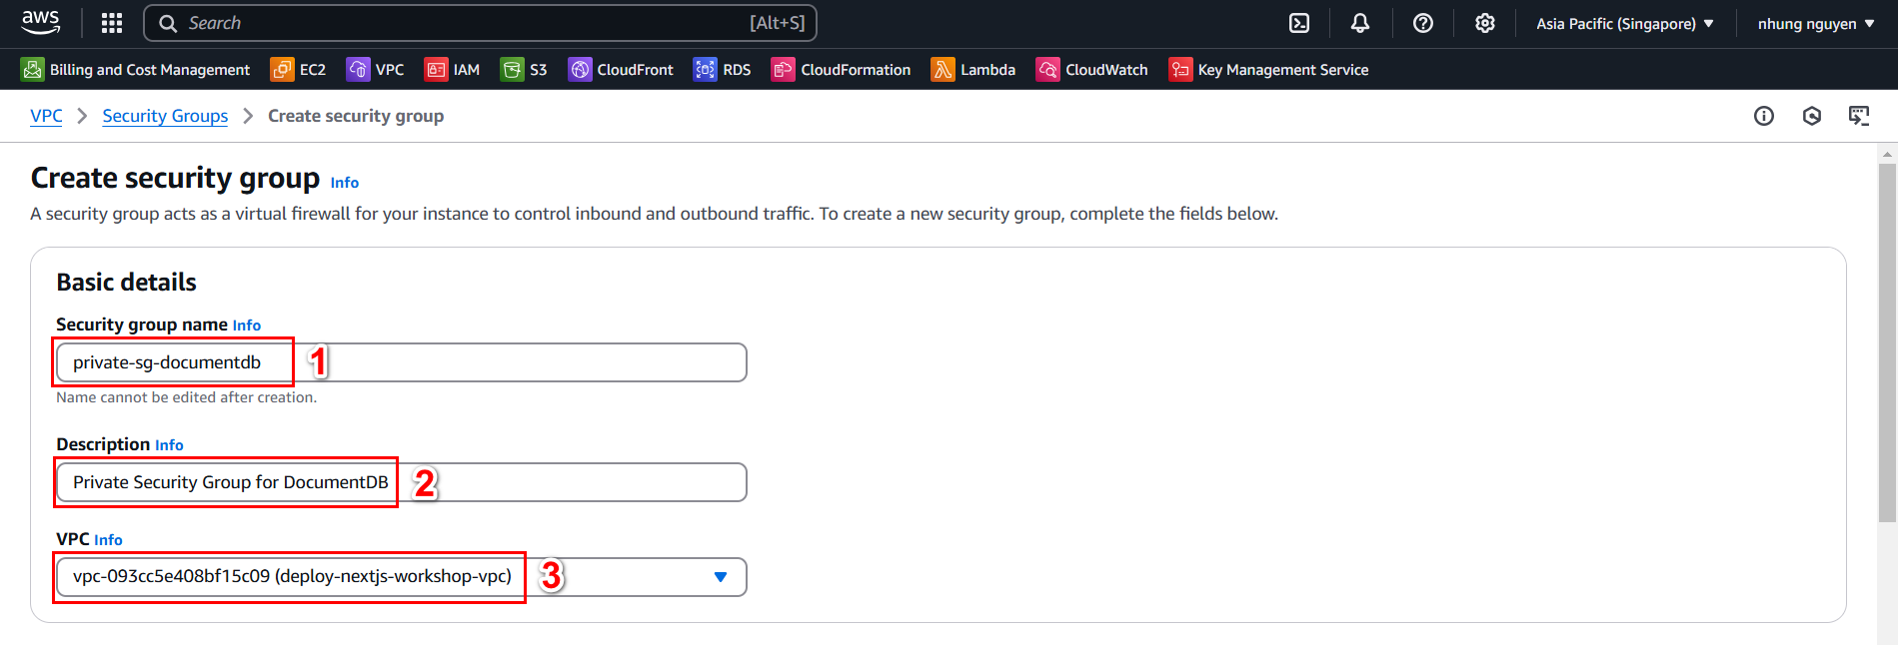
Task: Open the services grid menu
Action: [112, 23]
